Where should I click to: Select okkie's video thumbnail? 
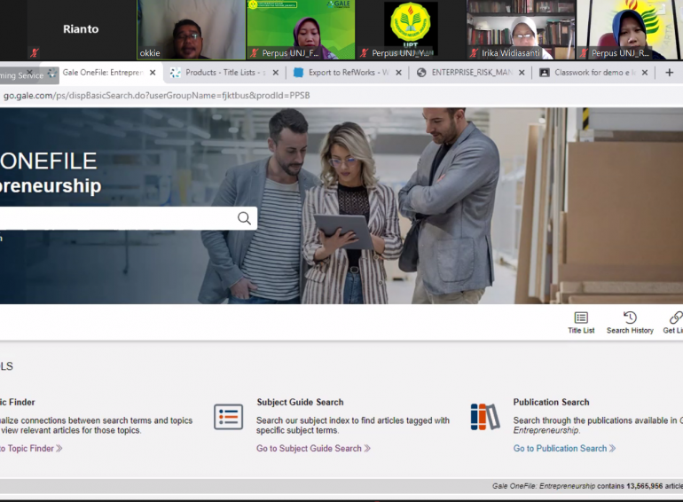pyautogui.click(x=191, y=29)
